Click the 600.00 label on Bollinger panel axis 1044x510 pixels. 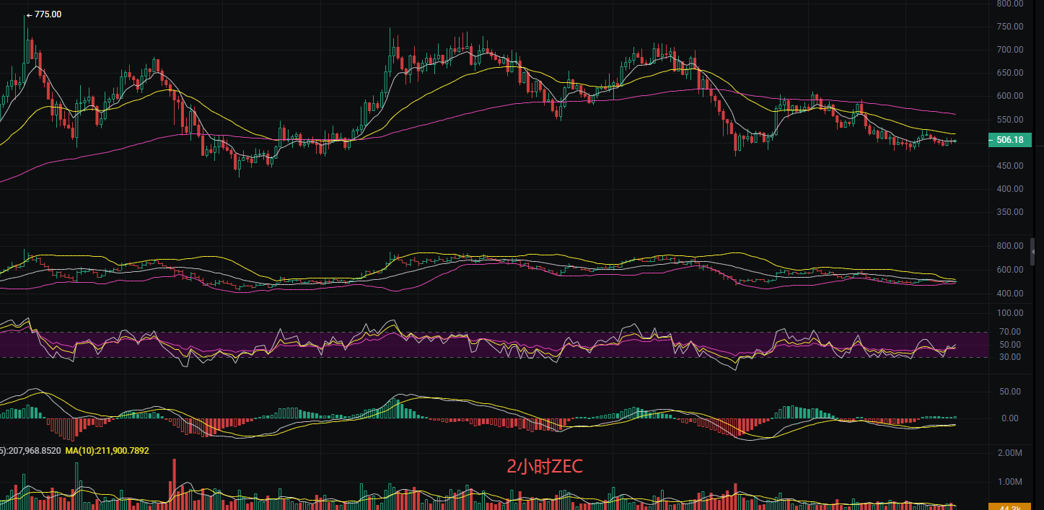(x=1009, y=270)
